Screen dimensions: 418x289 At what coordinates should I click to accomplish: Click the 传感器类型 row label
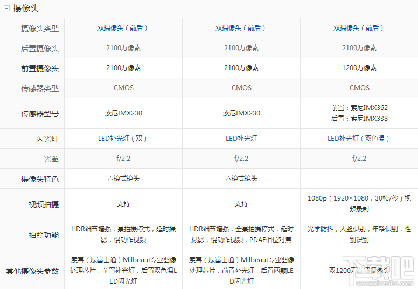point(40,88)
